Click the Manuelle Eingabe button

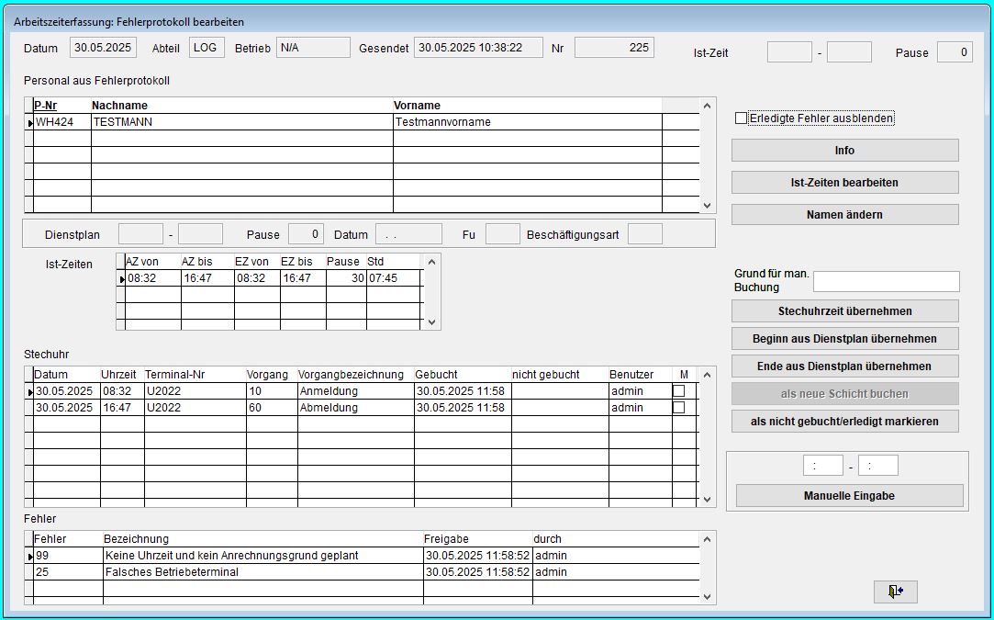[849, 496]
